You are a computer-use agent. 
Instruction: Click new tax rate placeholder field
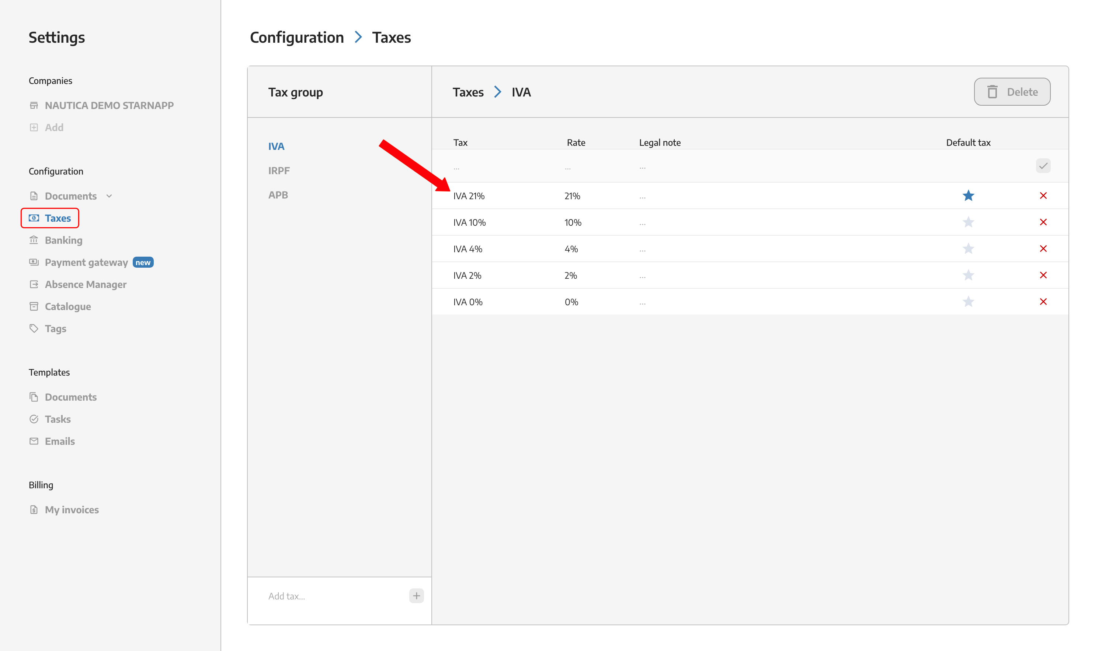click(x=568, y=167)
